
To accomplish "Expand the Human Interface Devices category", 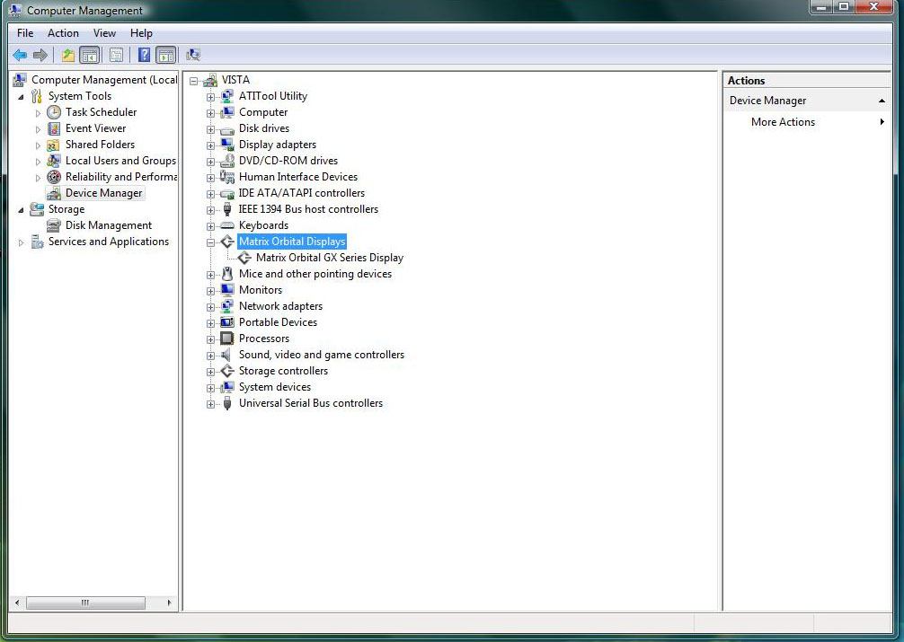I will coord(210,178).
